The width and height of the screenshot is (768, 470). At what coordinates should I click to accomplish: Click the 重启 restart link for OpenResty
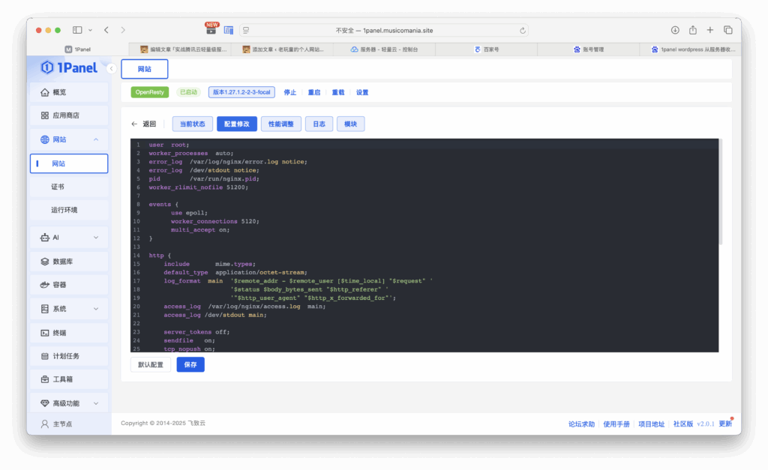314,92
